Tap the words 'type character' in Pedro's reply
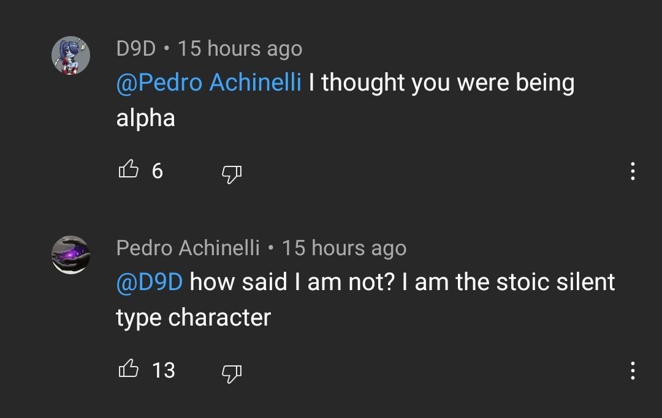The image size is (662, 418). point(193,318)
